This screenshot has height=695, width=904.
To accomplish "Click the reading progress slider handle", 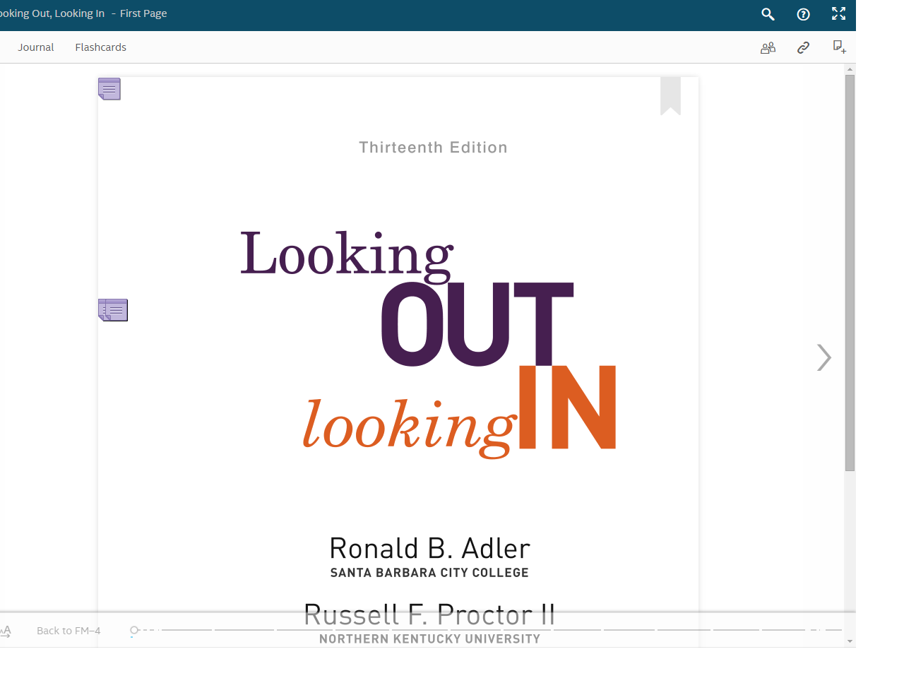I will [134, 630].
